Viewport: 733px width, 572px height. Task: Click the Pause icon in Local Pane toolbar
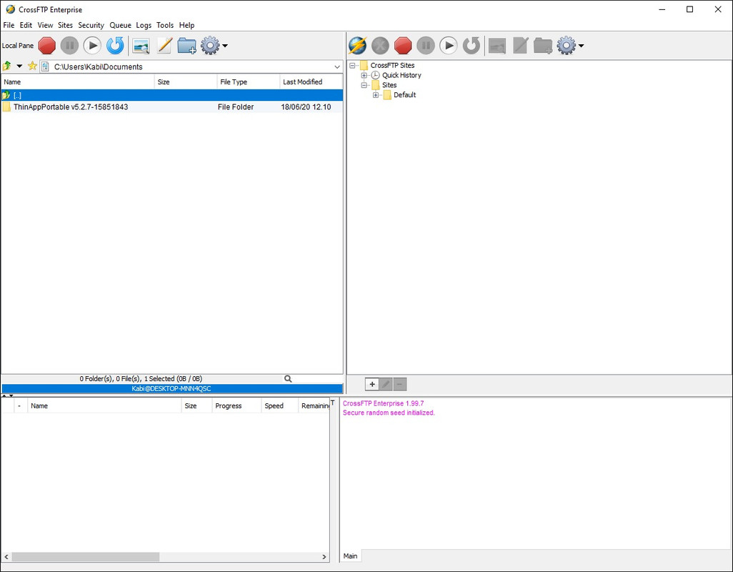click(x=69, y=45)
